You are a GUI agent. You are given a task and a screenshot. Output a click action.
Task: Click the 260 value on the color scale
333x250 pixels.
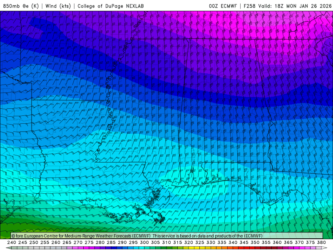(x=56, y=242)
